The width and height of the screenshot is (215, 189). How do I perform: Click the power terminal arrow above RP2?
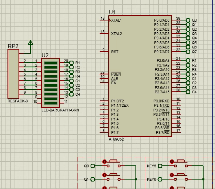[30, 43]
